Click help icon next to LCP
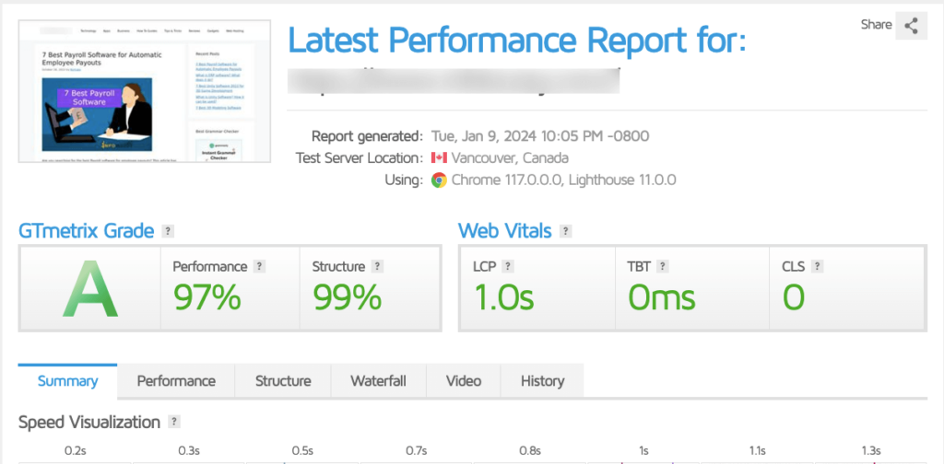The height and width of the screenshot is (464, 944). tap(508, 267)
